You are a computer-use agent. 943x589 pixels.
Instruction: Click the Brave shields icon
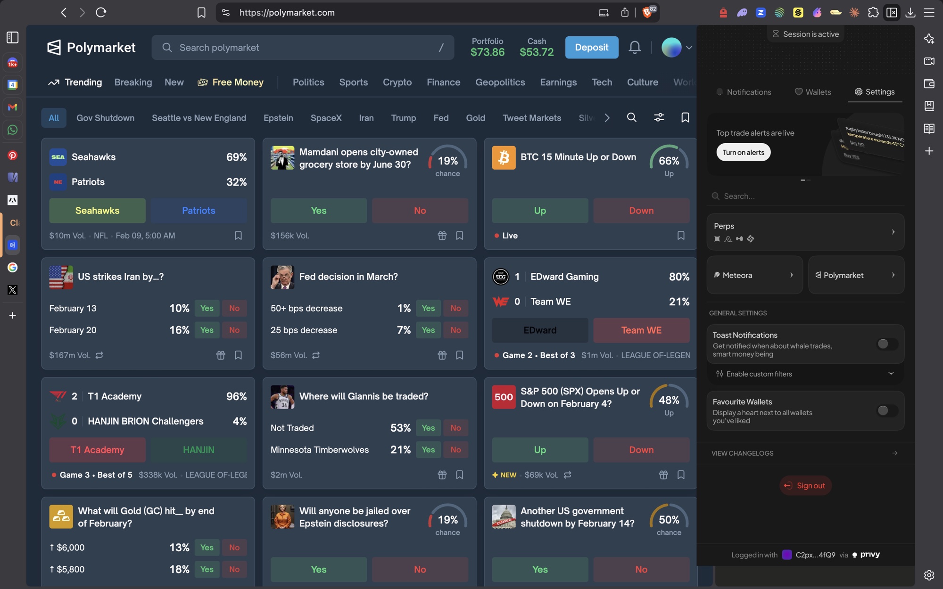648,12
